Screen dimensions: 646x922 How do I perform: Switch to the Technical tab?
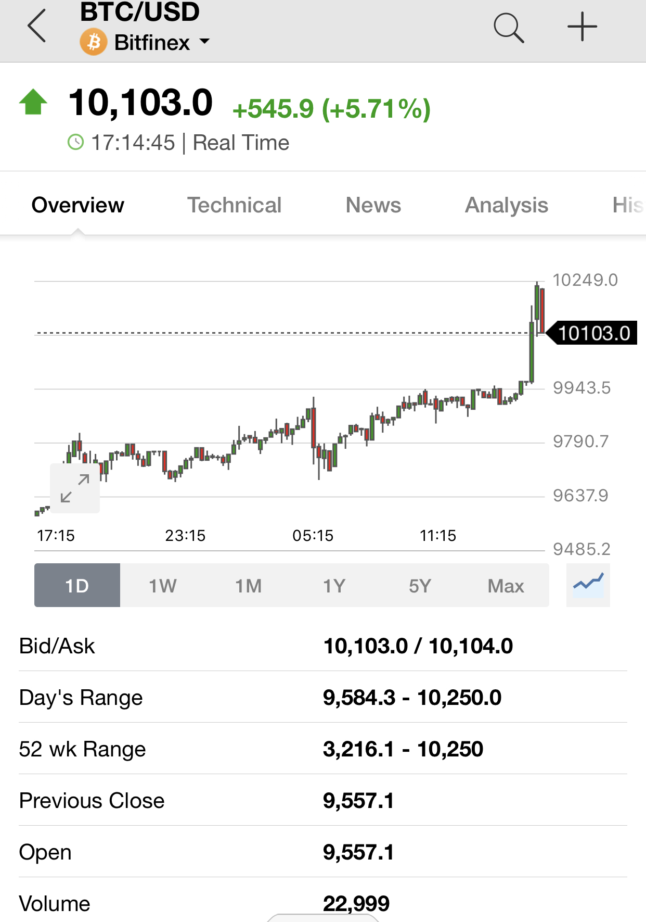pyautogui.click(x=235, y=205)
